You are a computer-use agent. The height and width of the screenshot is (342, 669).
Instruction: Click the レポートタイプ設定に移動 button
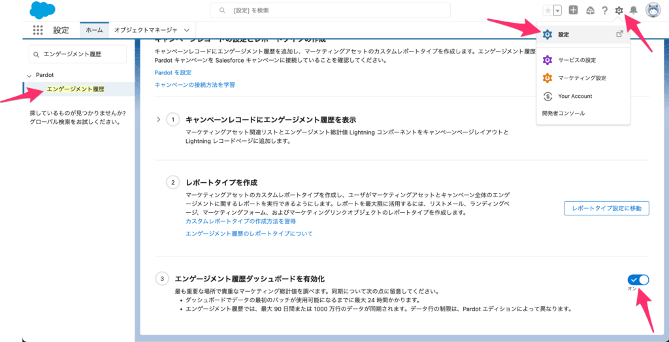pos(606,208)
